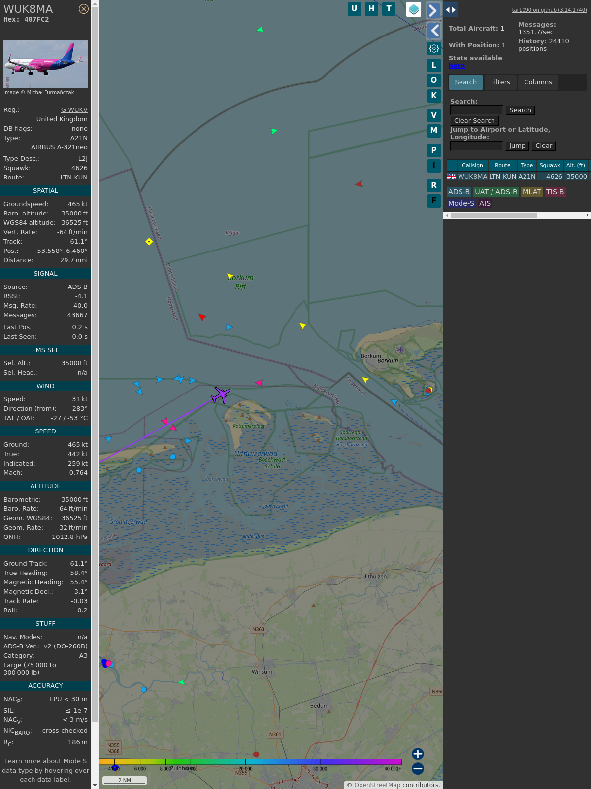Toggle the P map button
This screenshot has height=789, width=591.
click(434, 150)
